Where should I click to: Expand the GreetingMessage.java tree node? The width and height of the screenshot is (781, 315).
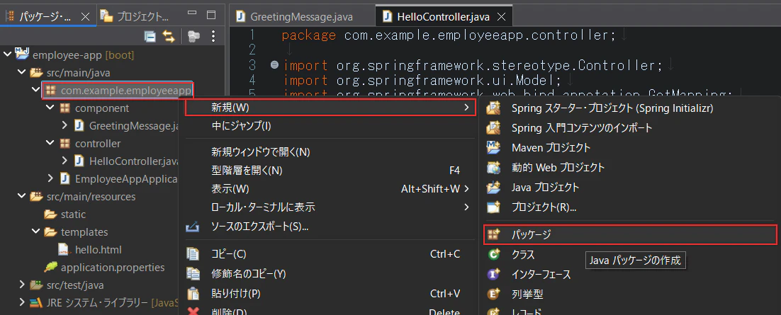click(64, 125)
